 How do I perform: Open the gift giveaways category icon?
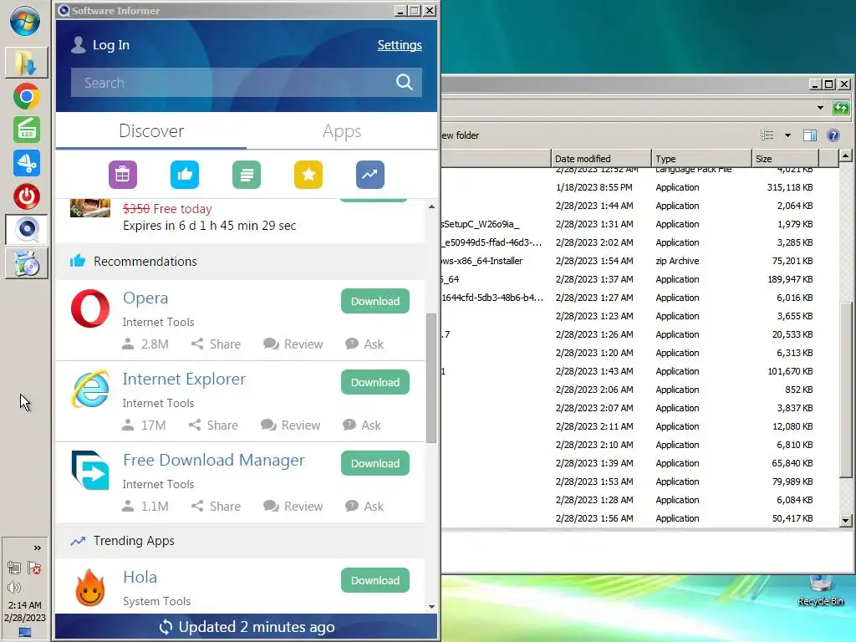click(122, 175)
